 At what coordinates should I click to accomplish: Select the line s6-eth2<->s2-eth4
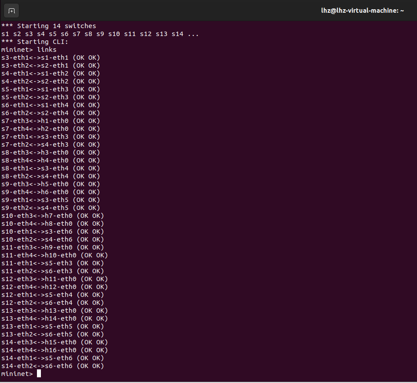[x=51, y=113]
